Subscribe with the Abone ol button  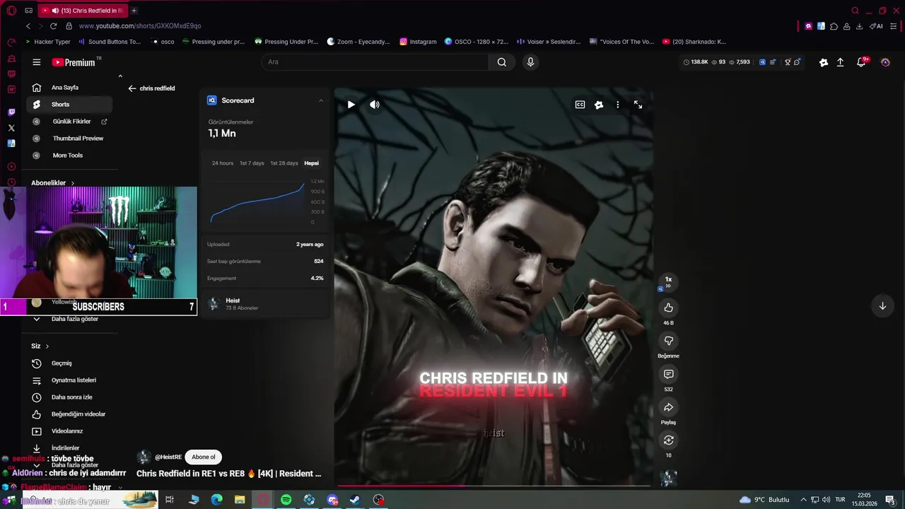point(204,457)
